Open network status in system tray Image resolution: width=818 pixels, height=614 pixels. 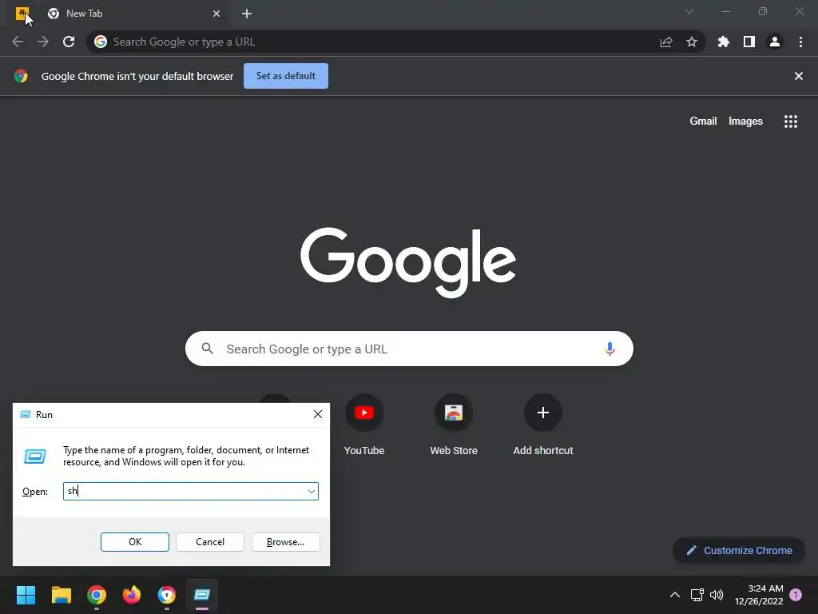click(697, 595)
